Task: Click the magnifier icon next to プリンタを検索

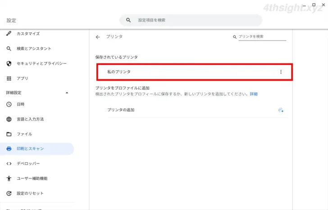Action: point(235,37)
